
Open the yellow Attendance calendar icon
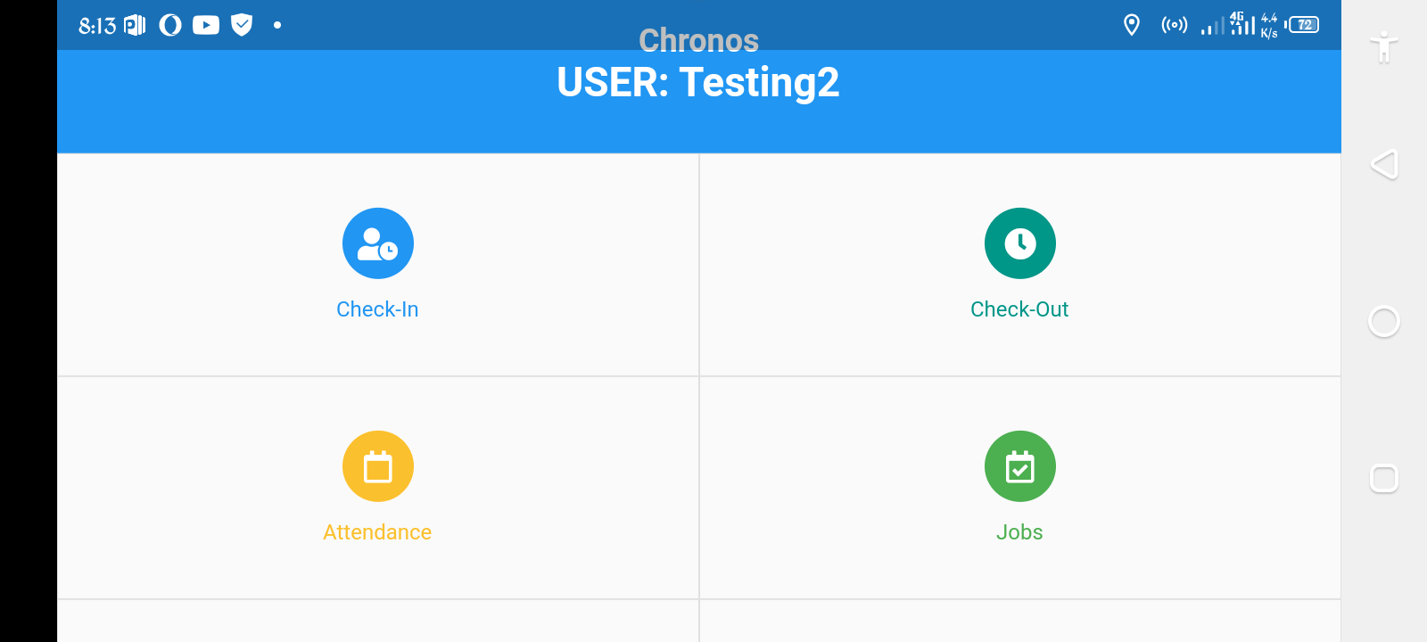tap(378, 466)
